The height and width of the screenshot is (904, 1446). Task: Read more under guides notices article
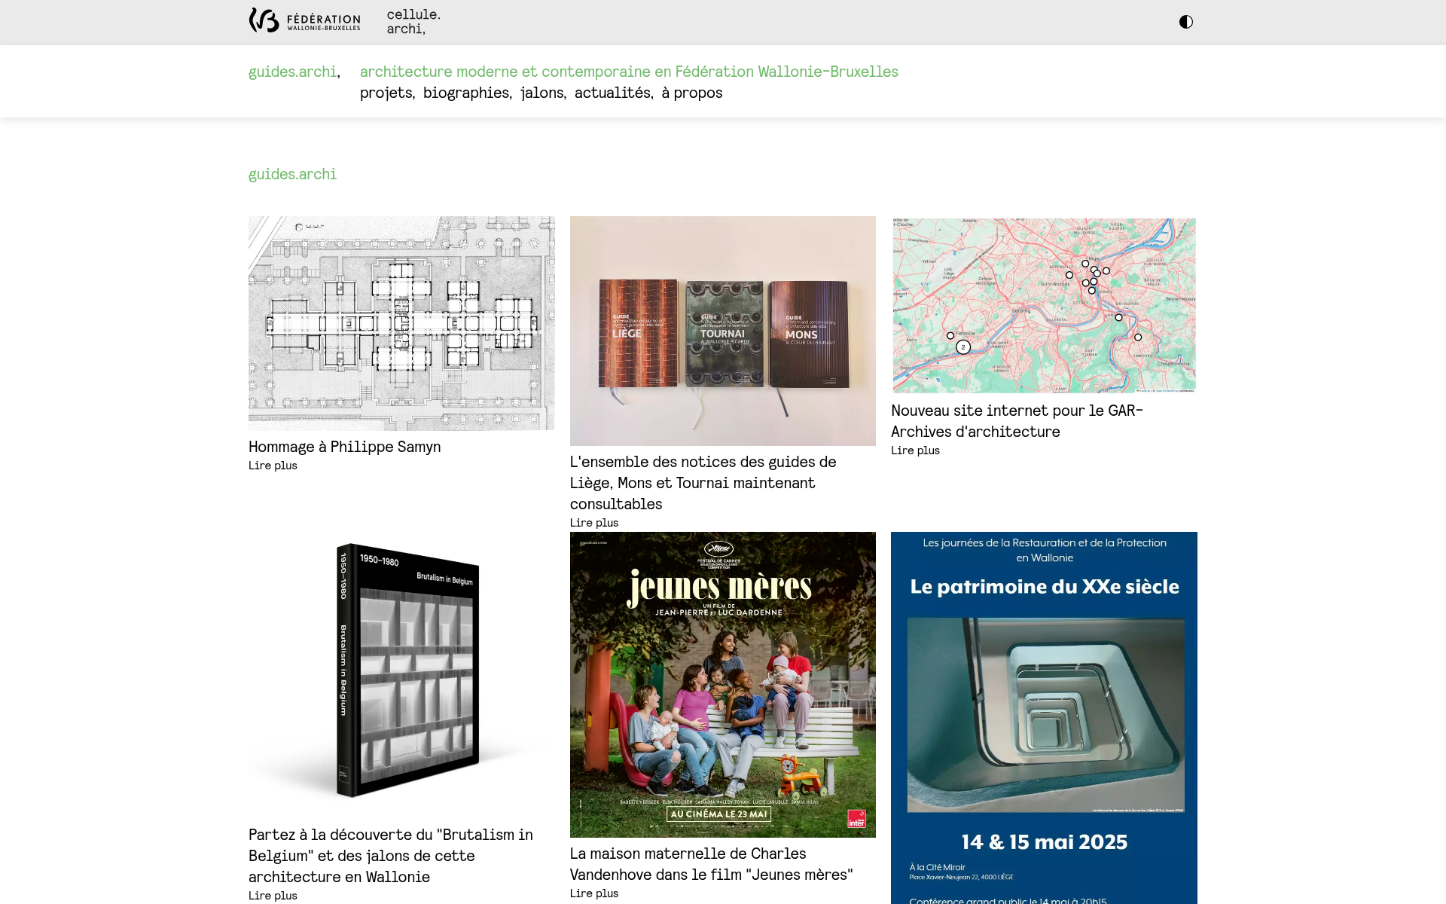(x=594, y=523)
